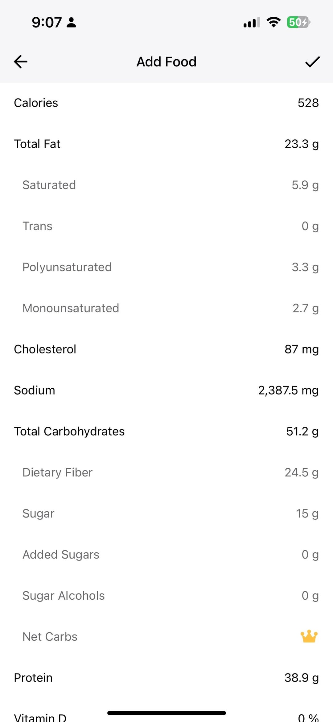Tap the battery indicator icon

pos(298,22)
